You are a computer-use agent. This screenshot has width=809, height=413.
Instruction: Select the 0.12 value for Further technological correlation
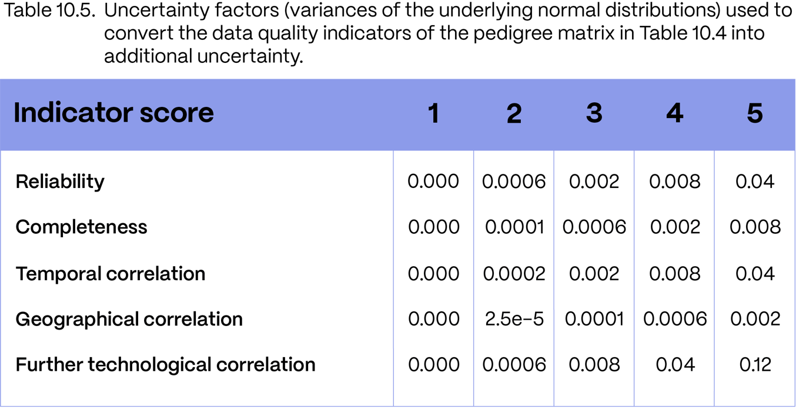755,365
